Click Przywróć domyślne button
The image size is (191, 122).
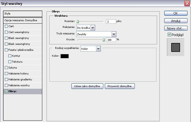120,86
